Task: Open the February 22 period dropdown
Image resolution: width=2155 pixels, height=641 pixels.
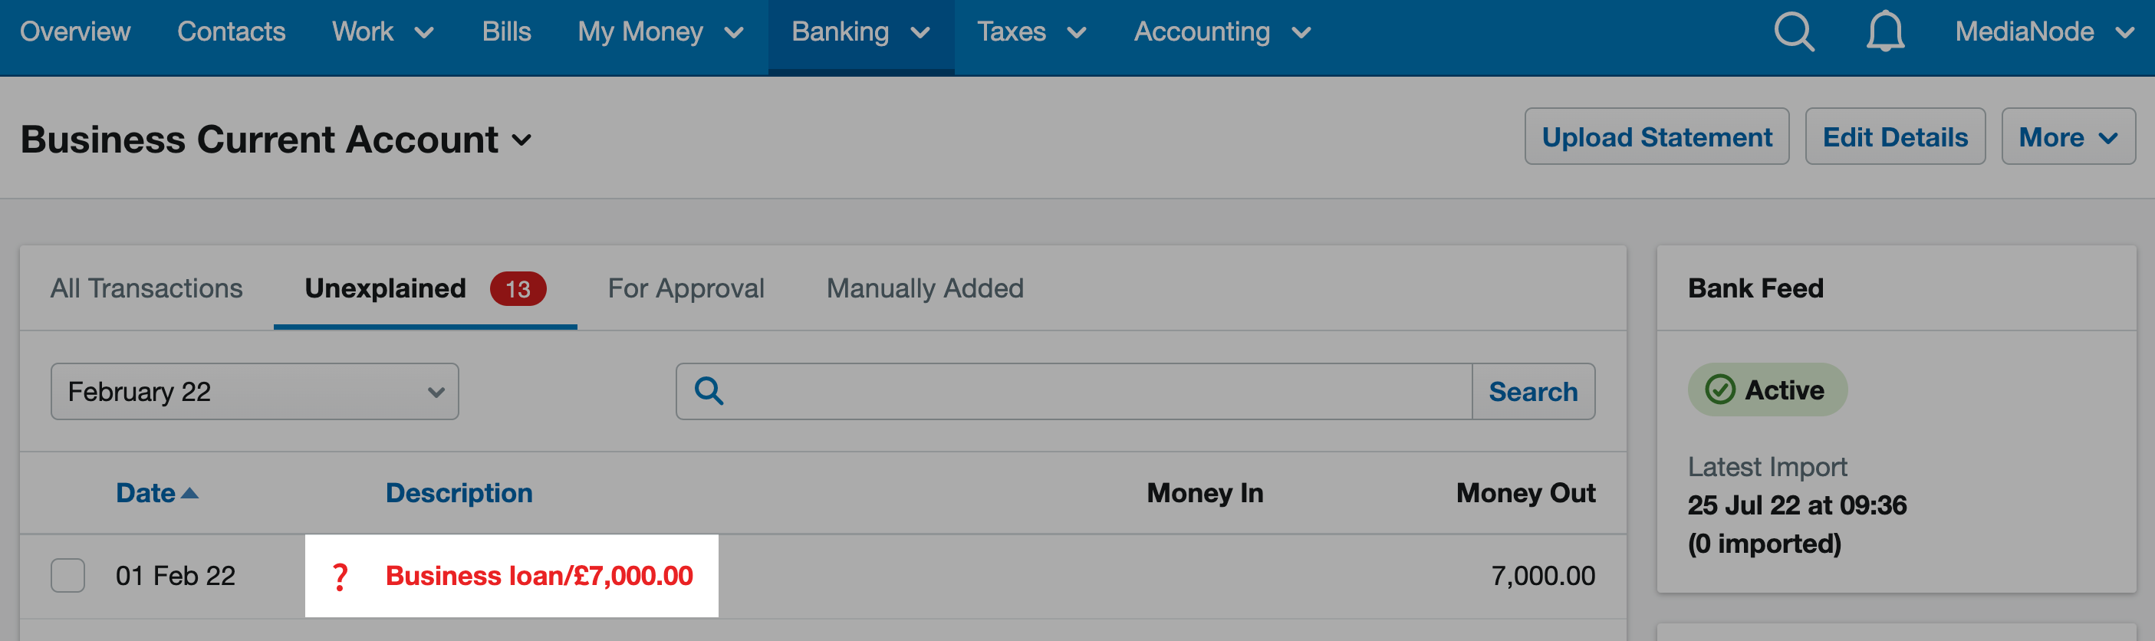Action: coord(255,392)
